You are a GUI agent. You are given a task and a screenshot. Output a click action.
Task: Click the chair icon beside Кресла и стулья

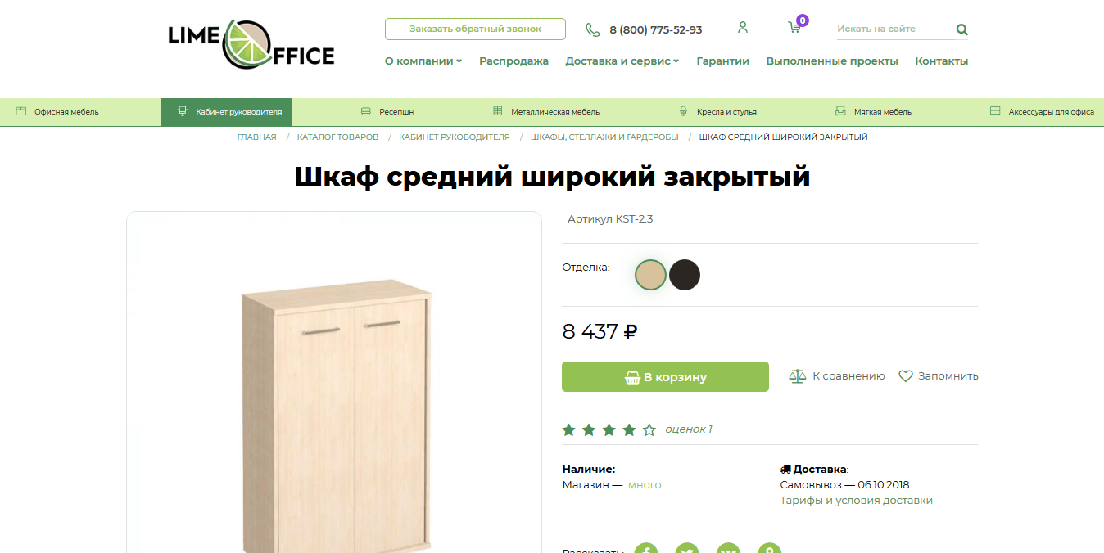click(x=682, y=110)
